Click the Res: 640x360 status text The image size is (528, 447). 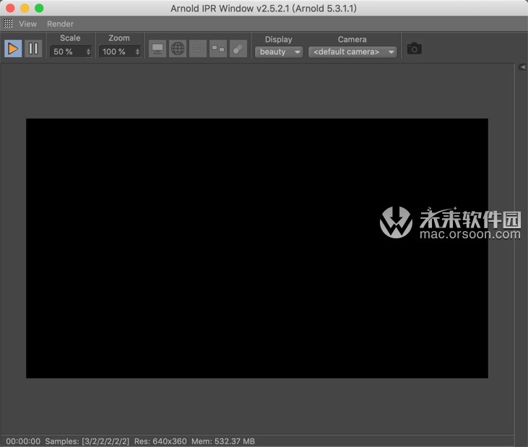pyautogui.click(x=160, y=441)
